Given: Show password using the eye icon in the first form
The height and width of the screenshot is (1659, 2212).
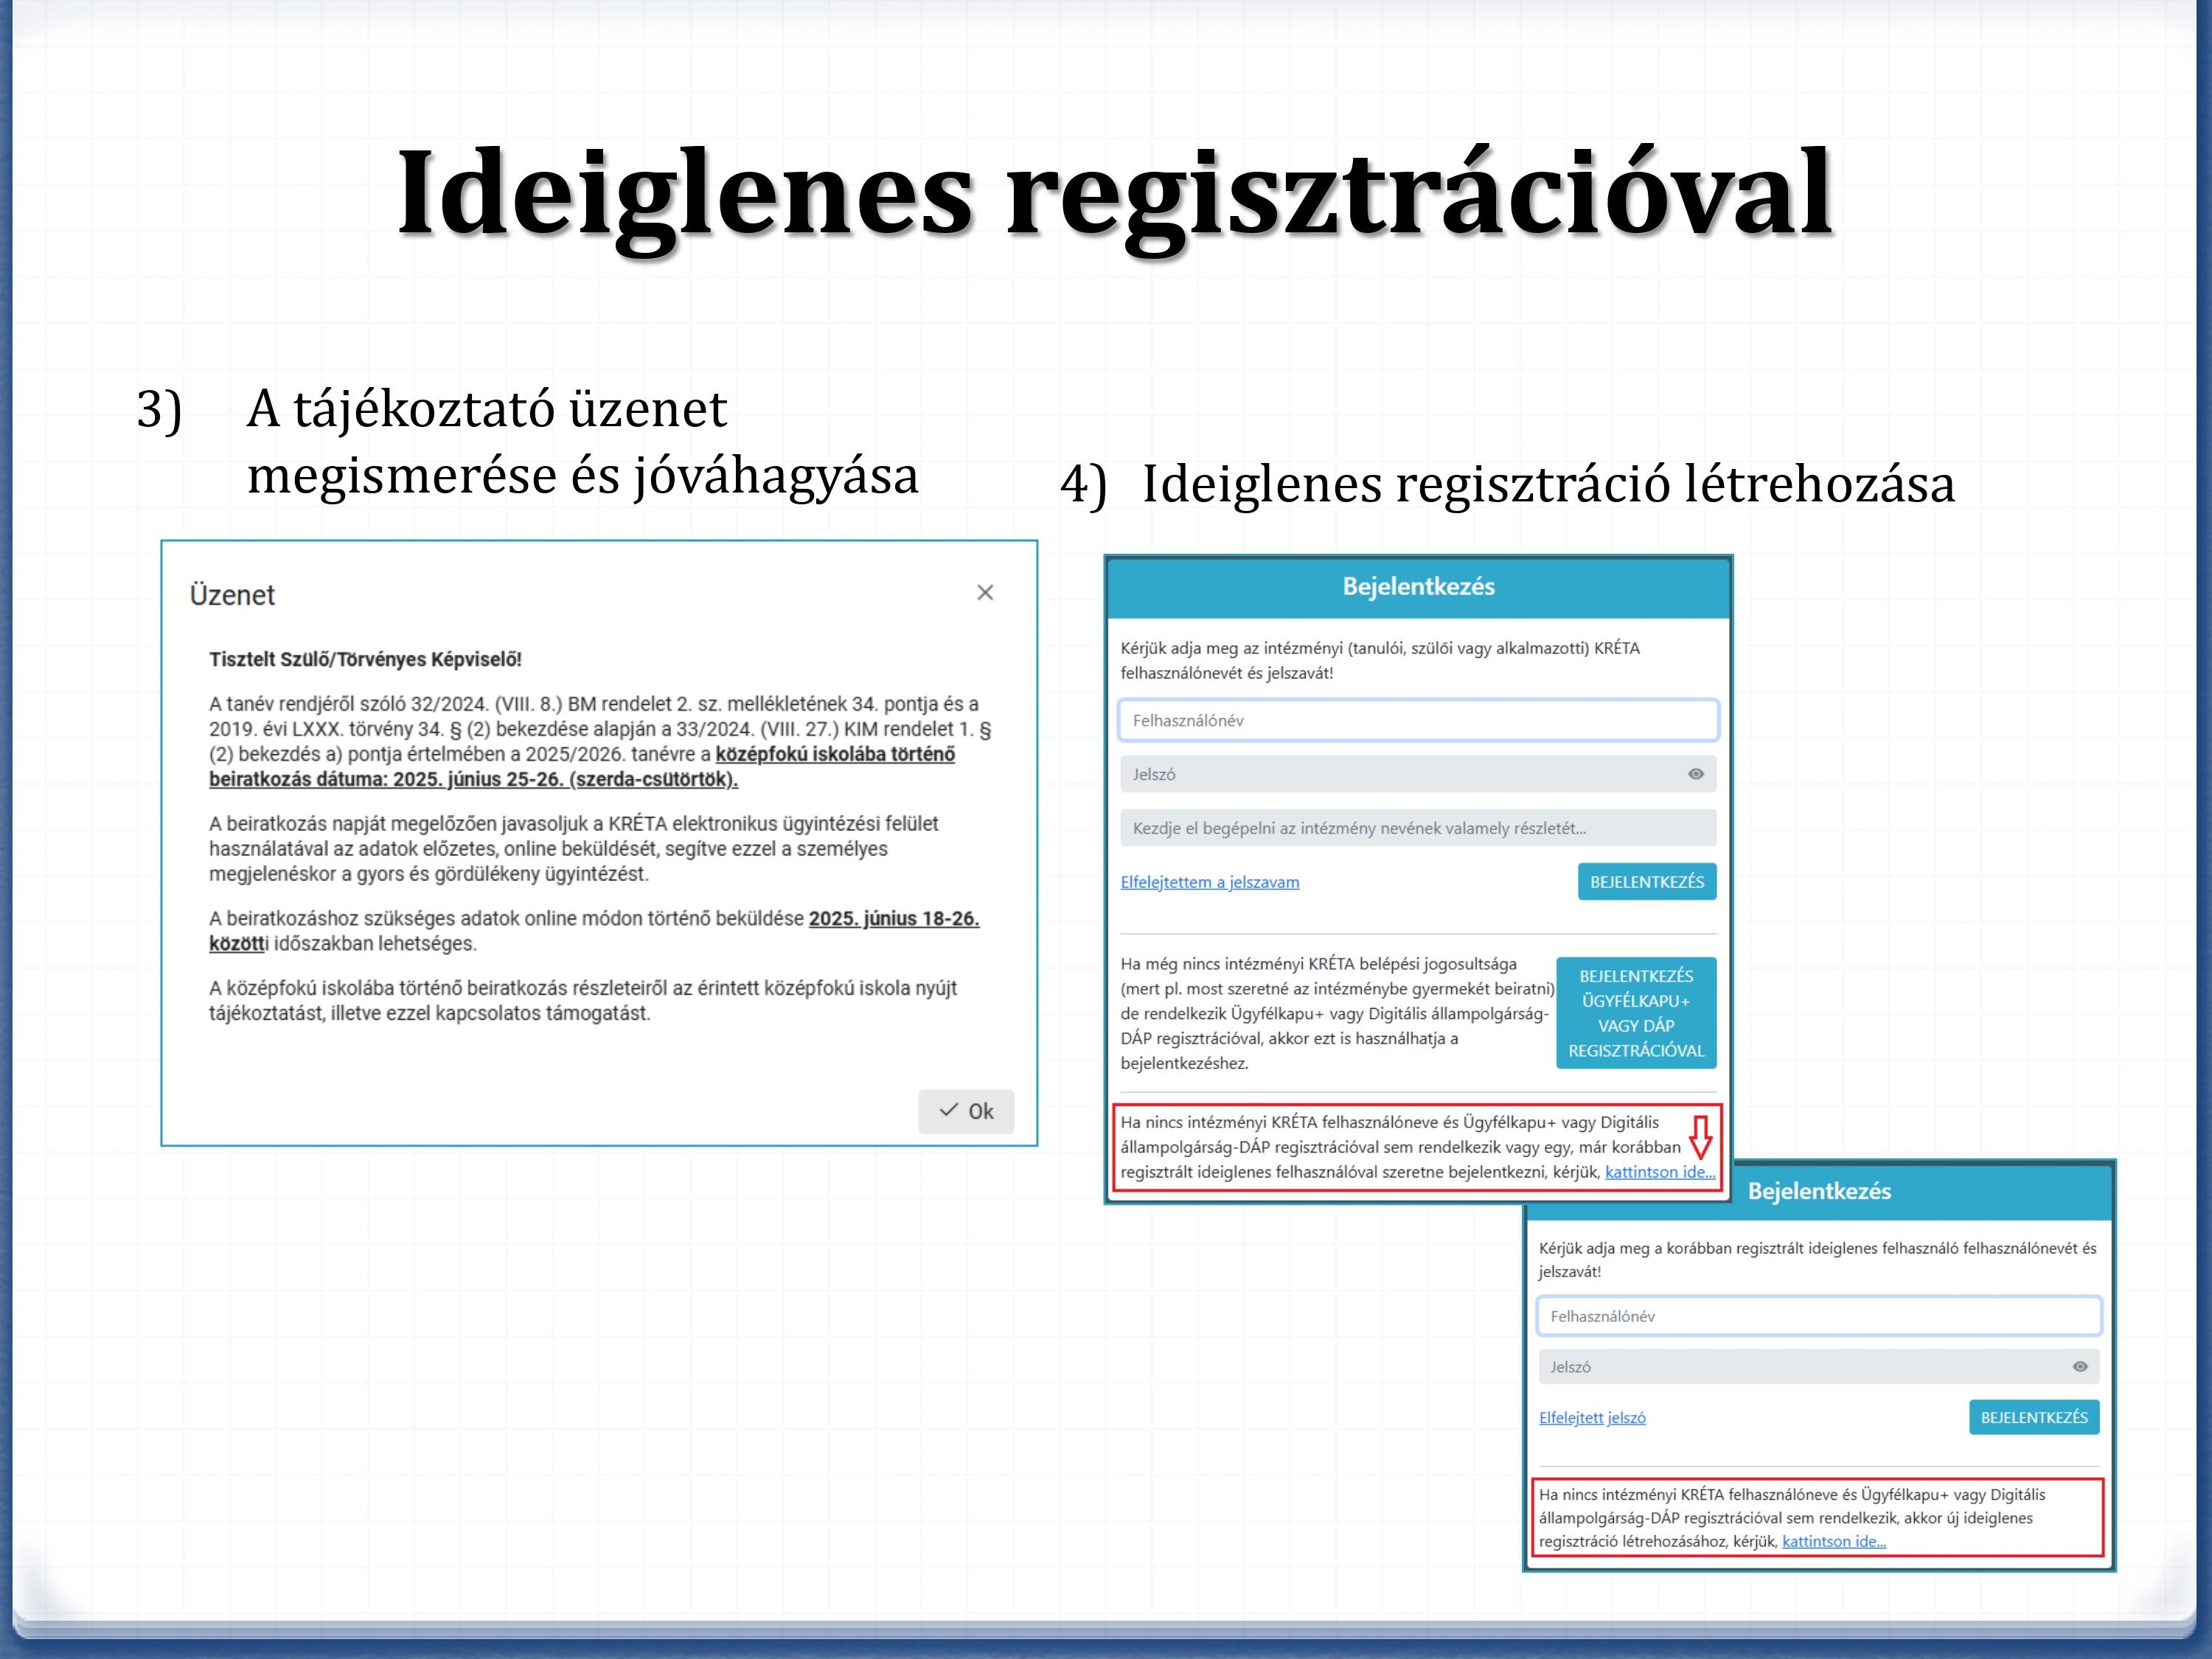Looking at the screenshot, I should click(x=1696, y=774).
